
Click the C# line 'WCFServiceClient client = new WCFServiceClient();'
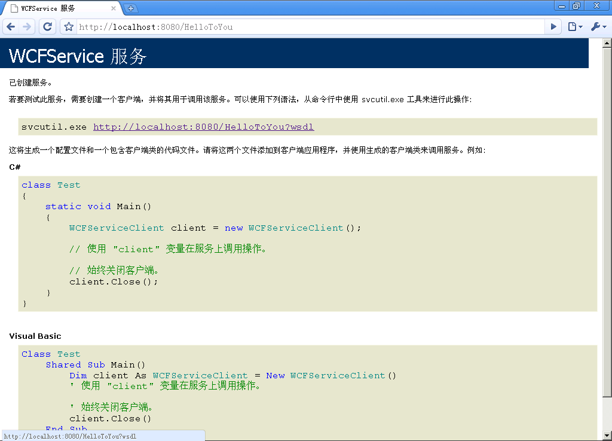tap(215, 228)
